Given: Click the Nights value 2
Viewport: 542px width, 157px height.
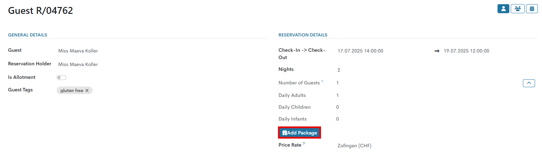Looking at the screenshot, I should [339, 70].
